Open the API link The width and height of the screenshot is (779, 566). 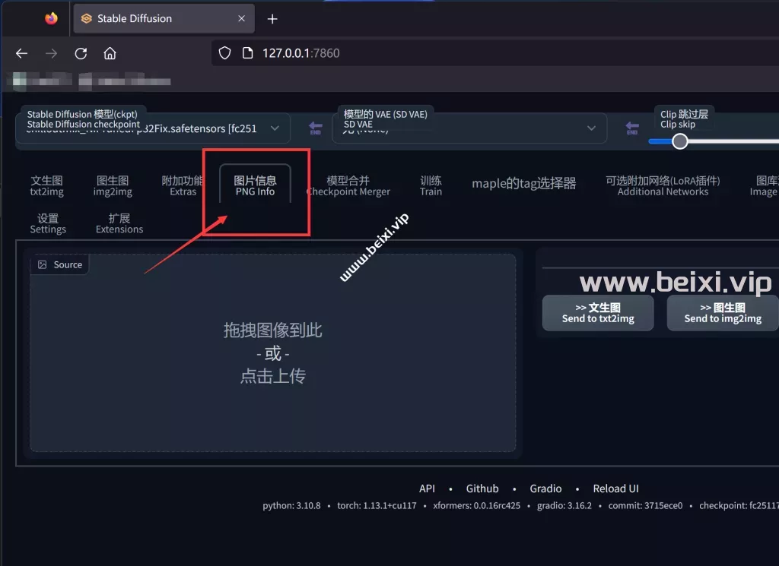(427, 489)
